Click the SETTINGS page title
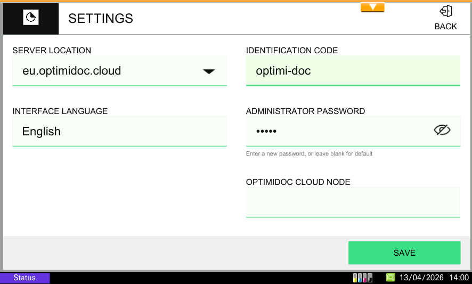 pyautogui.click(x=101, y=18)
